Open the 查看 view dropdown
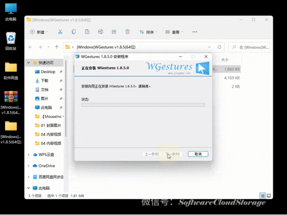This screenshot has width=287, height=215. [174, 32]
